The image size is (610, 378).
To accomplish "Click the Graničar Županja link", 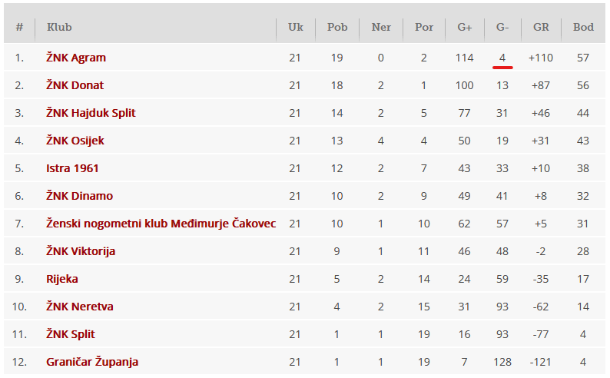I will 92,362.
